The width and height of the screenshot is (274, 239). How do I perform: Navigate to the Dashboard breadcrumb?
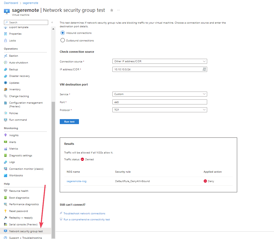click(x=11, y=3)
